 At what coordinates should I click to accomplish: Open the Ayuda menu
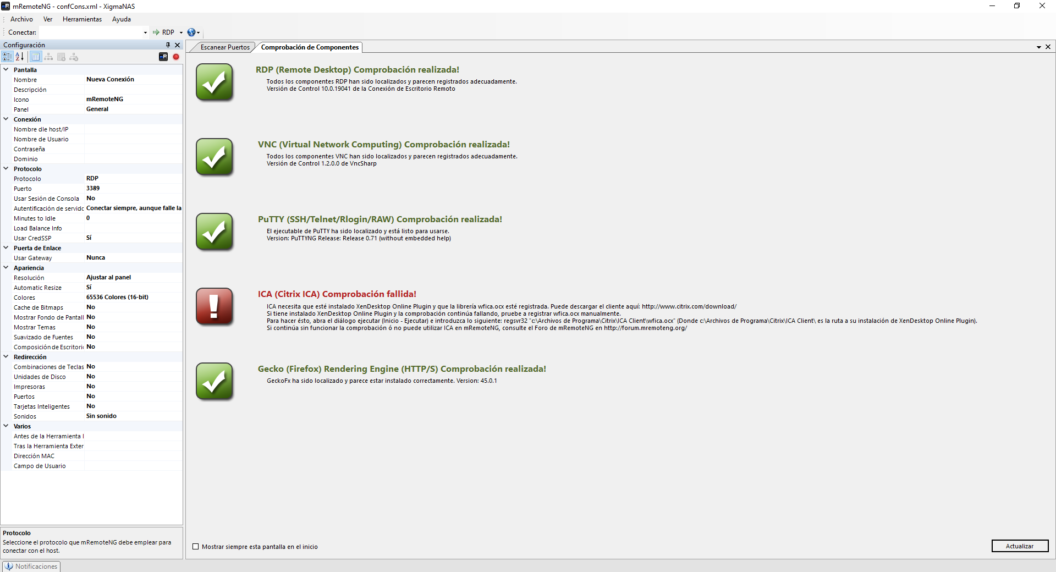(x=122, y=19)
